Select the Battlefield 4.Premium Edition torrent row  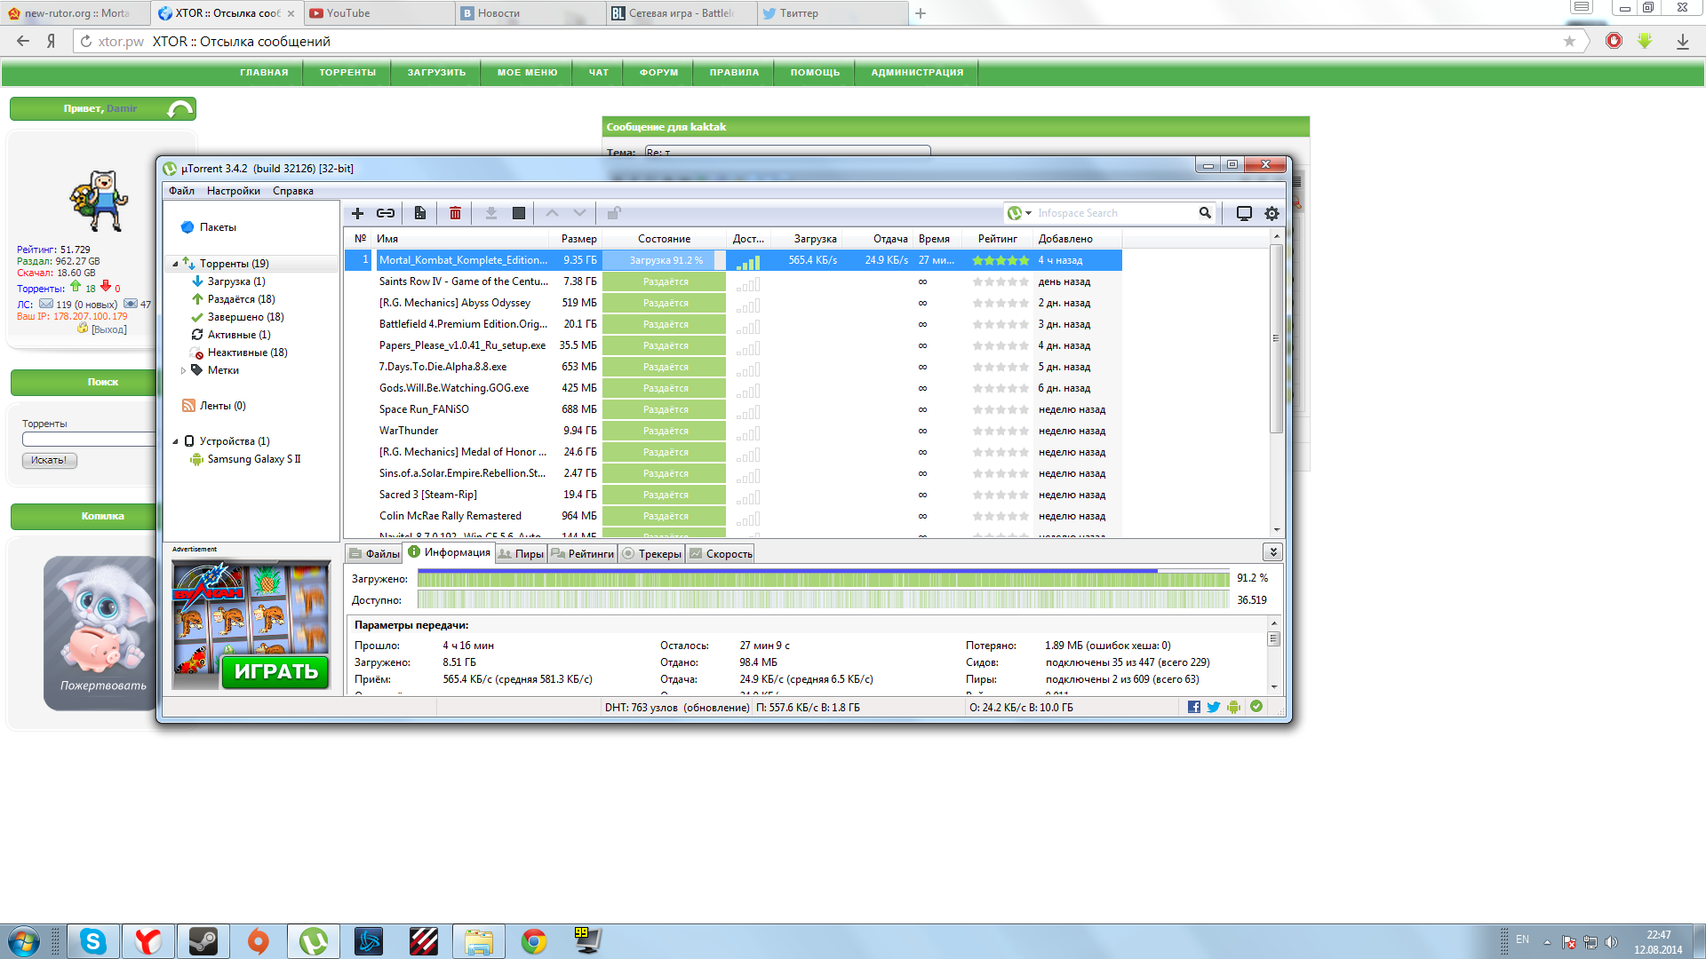pyautogui.click(x=733, y=324)
